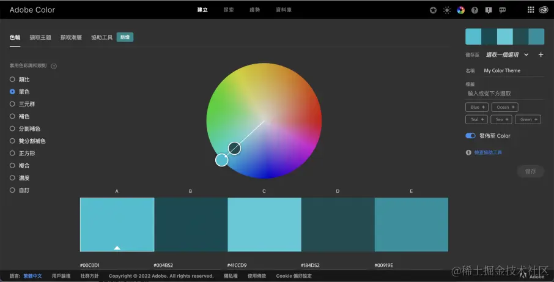554x282 pixels.
Task: Click the hex value #00C0D1
Action: (90, 265)
